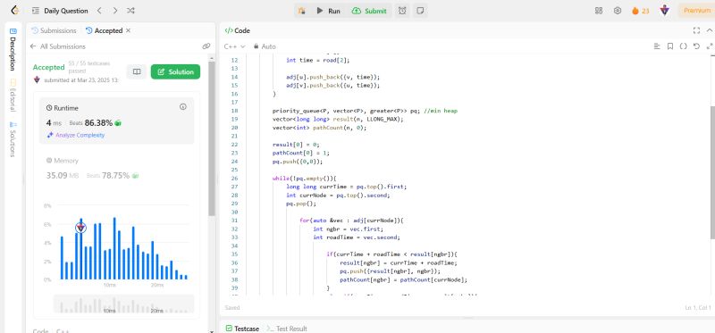Open the notes sticky icon
This screenshot has height=333, width=715.
pyautogui.click(x=420, y=11)
